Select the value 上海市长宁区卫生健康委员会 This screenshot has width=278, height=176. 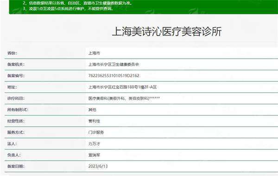114,65
